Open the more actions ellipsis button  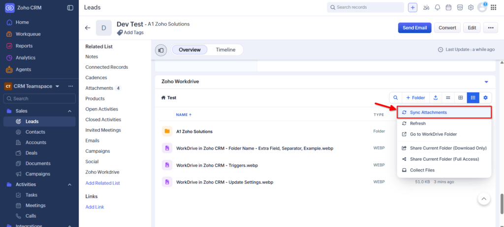pos(491,28)
